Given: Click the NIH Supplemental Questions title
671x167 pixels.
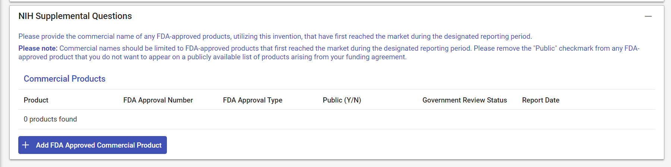Looking at the screenshot, I should coord(75,16).
